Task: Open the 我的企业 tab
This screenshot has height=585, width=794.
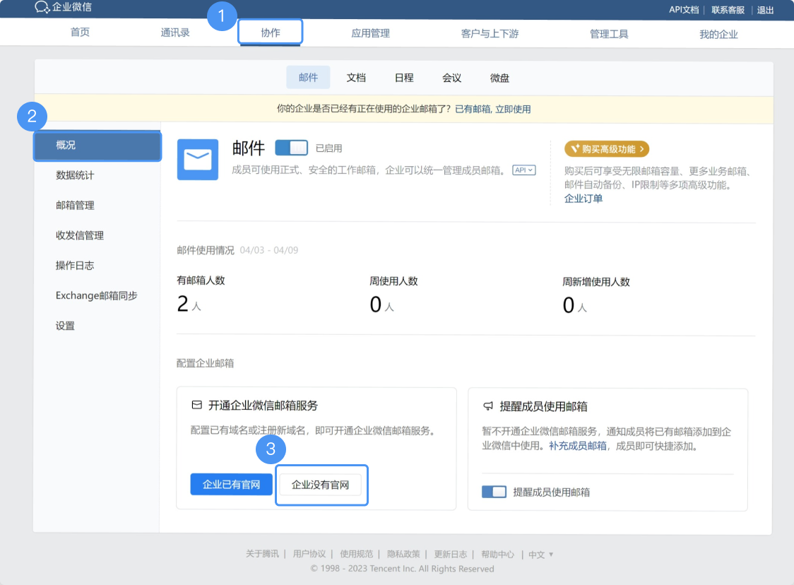Action: 718,35
